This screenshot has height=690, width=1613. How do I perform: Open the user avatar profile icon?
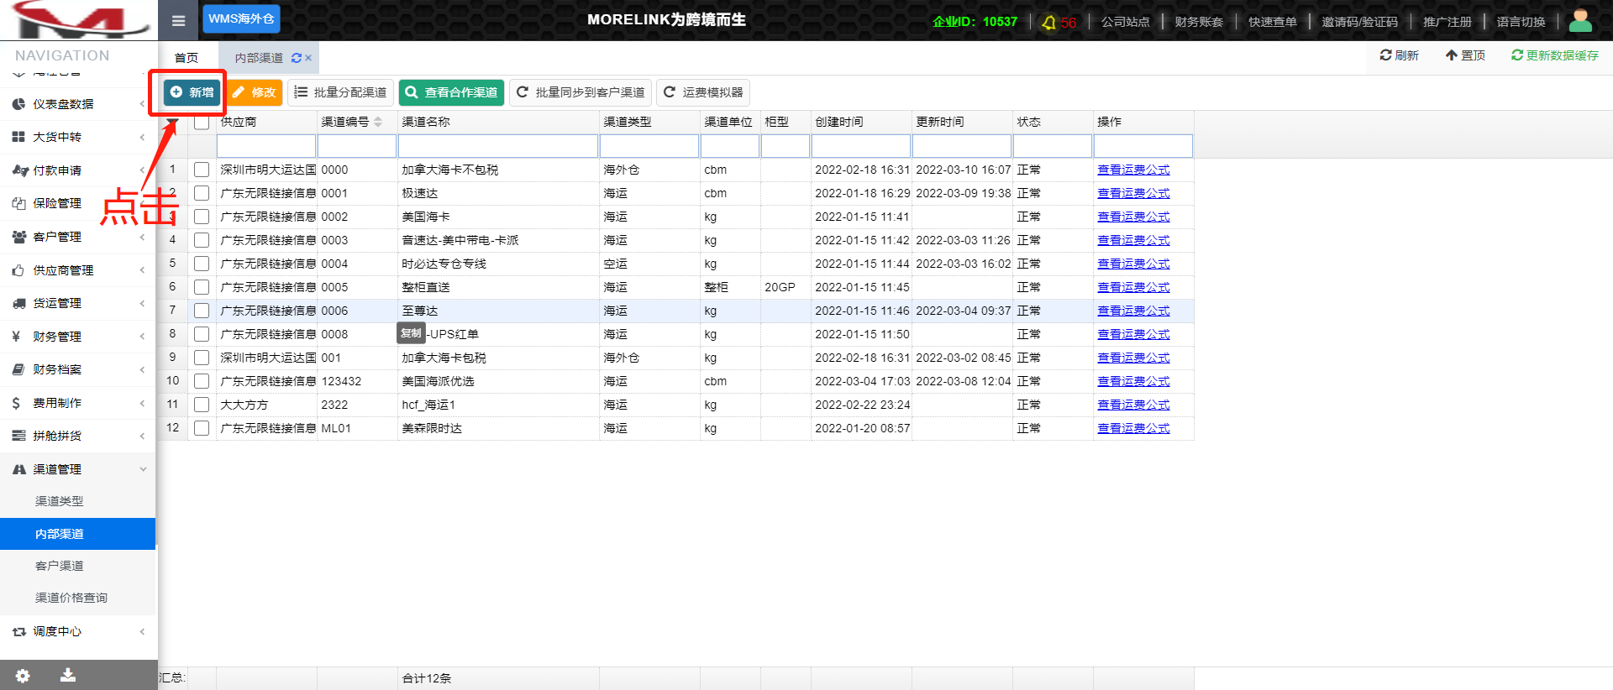[1579, 21]
